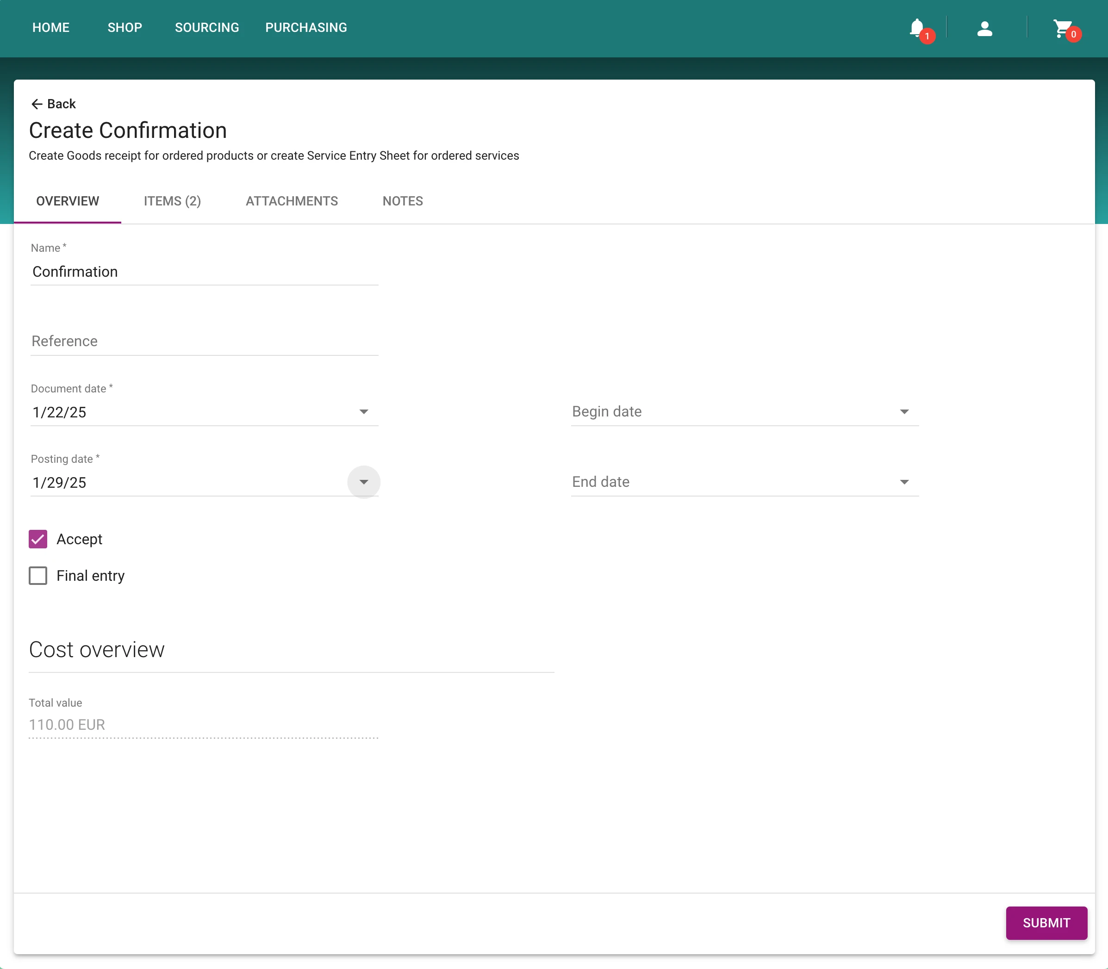Select the Overview tab

click(x=68, y=201)
